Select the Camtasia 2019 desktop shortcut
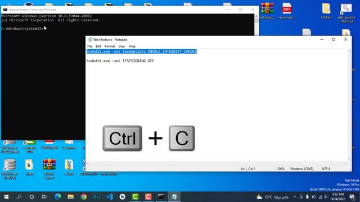The height and width of the screenshot is (202, 360). (29, 146)
